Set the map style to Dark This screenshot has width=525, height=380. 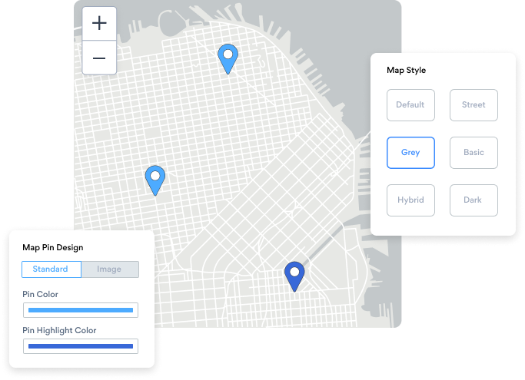tap(473, 200)
